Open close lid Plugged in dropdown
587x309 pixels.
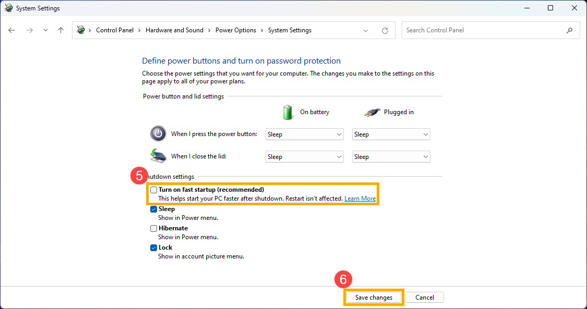tap(391, 157)
